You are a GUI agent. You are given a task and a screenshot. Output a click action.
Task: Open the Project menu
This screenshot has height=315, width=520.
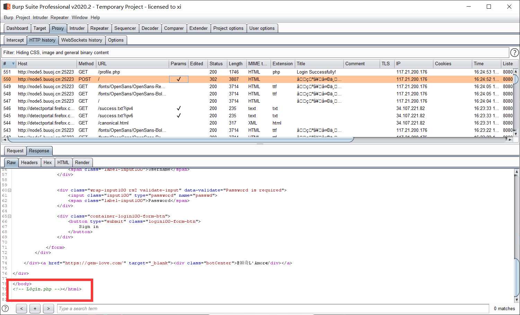(23, 17)
